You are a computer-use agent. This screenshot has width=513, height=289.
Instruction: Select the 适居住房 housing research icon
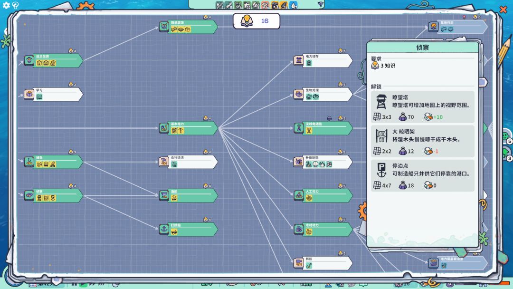pos(29,61)
